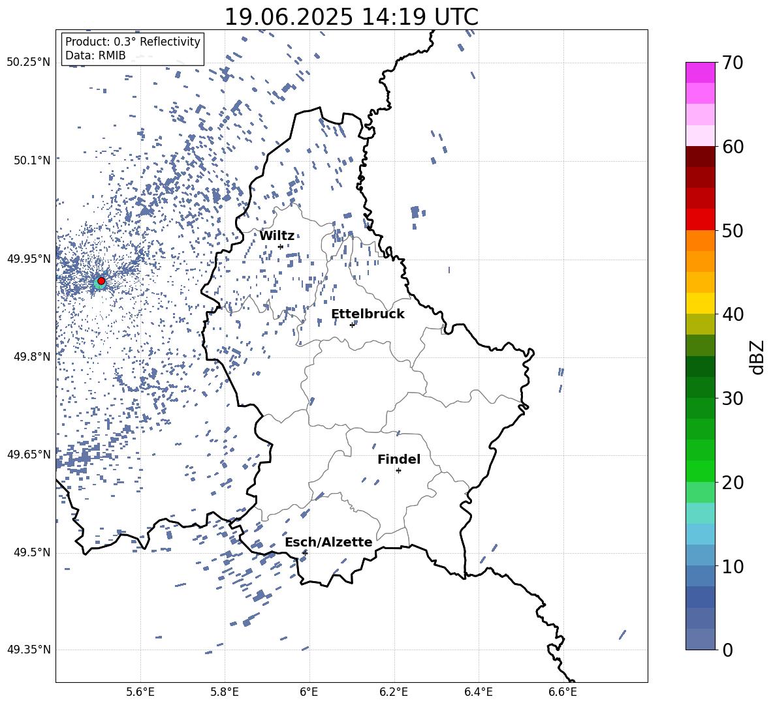This screenshot has width=773, height=705.
Task: Click the 6.2°E longitude label
Action: click(394, 693)
